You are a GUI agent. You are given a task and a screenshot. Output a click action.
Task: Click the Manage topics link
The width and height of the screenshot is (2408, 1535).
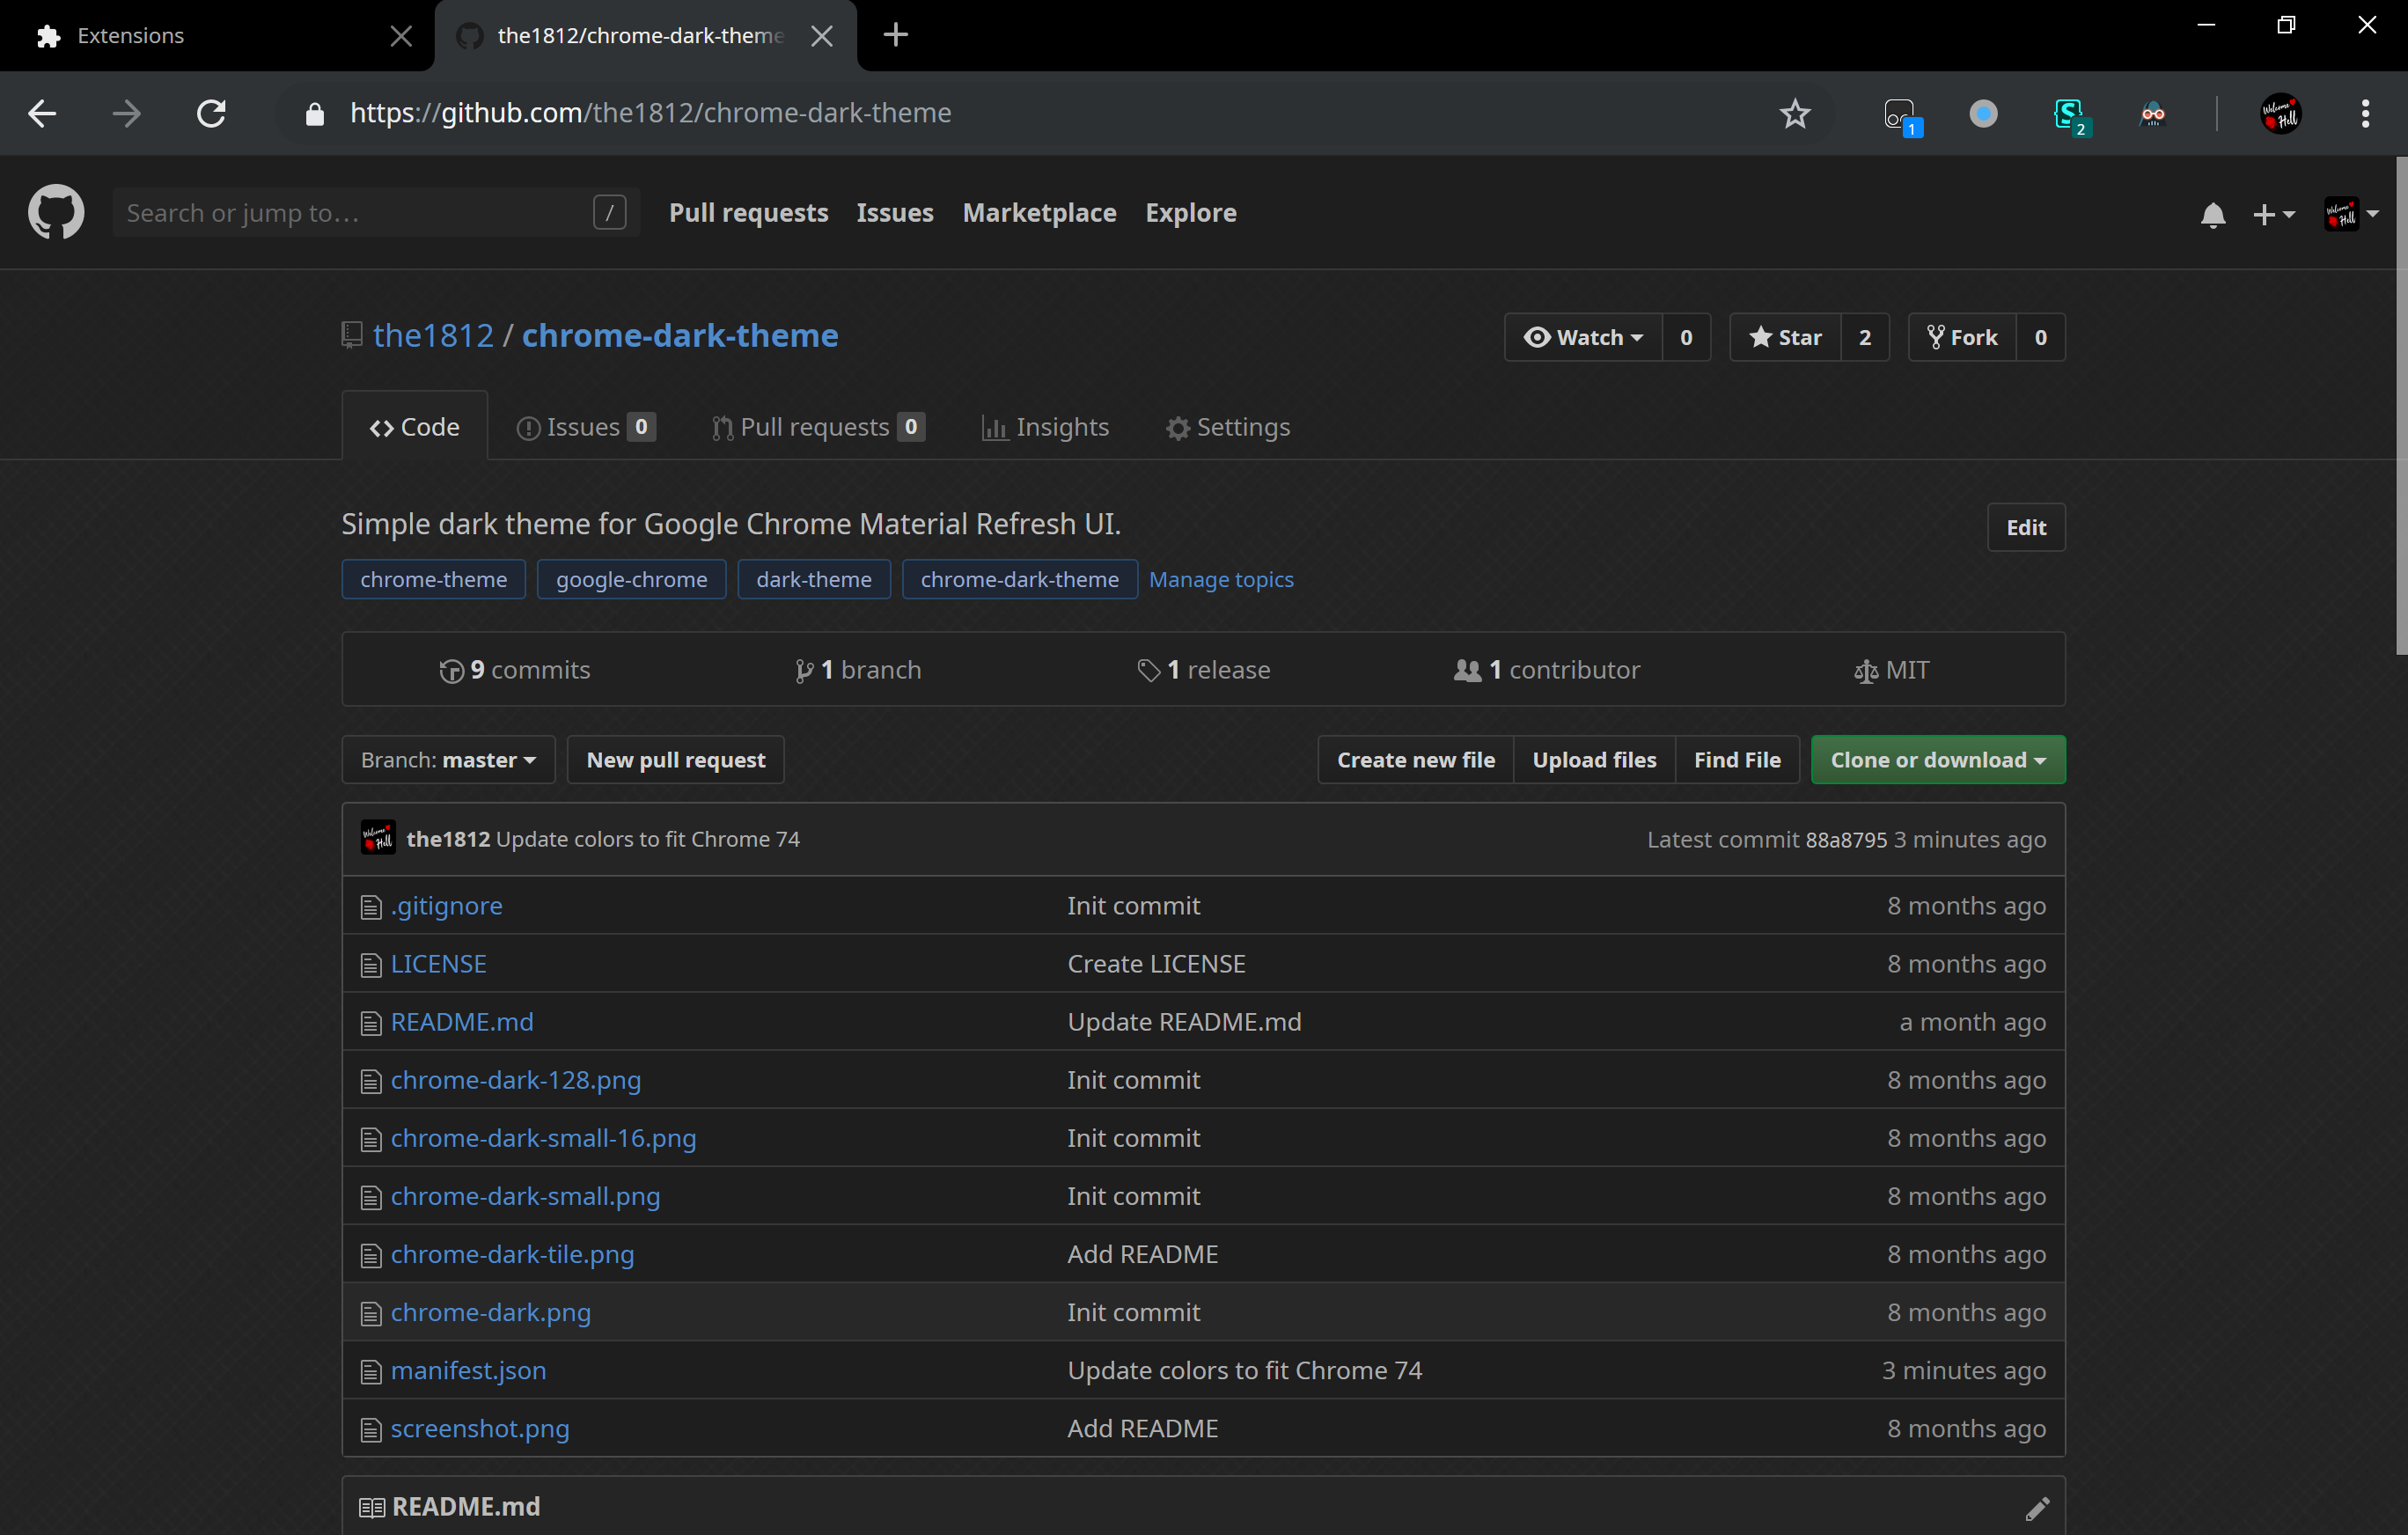click(x=1220, y=580)
